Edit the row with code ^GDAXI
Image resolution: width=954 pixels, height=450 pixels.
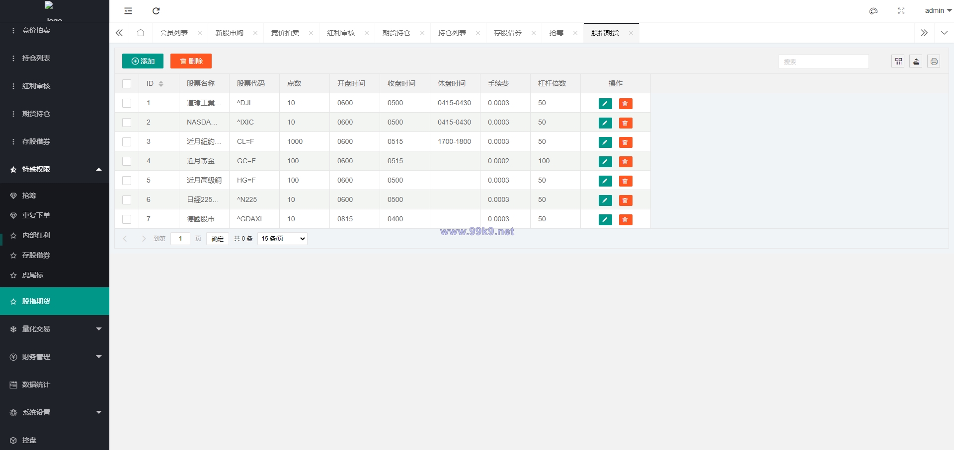605,219
